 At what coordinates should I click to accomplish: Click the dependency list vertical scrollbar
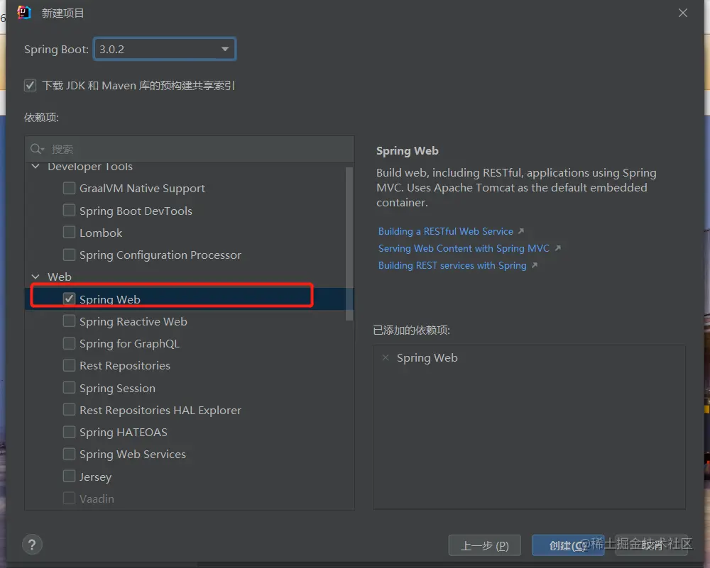349,244
